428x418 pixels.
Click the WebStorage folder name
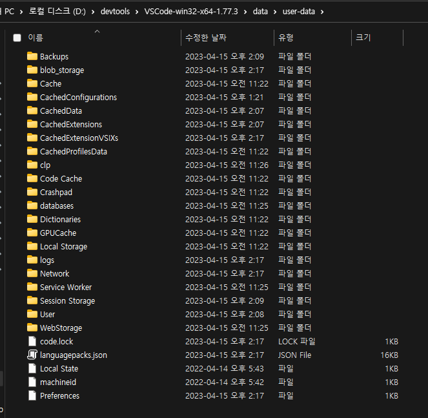61,328
